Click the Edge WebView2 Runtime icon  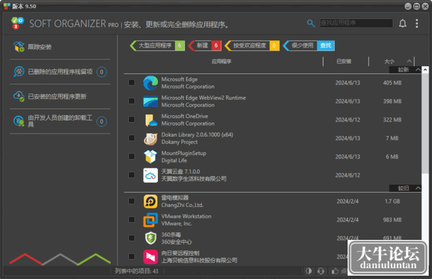pyautogui.click(x=151, y=101)
